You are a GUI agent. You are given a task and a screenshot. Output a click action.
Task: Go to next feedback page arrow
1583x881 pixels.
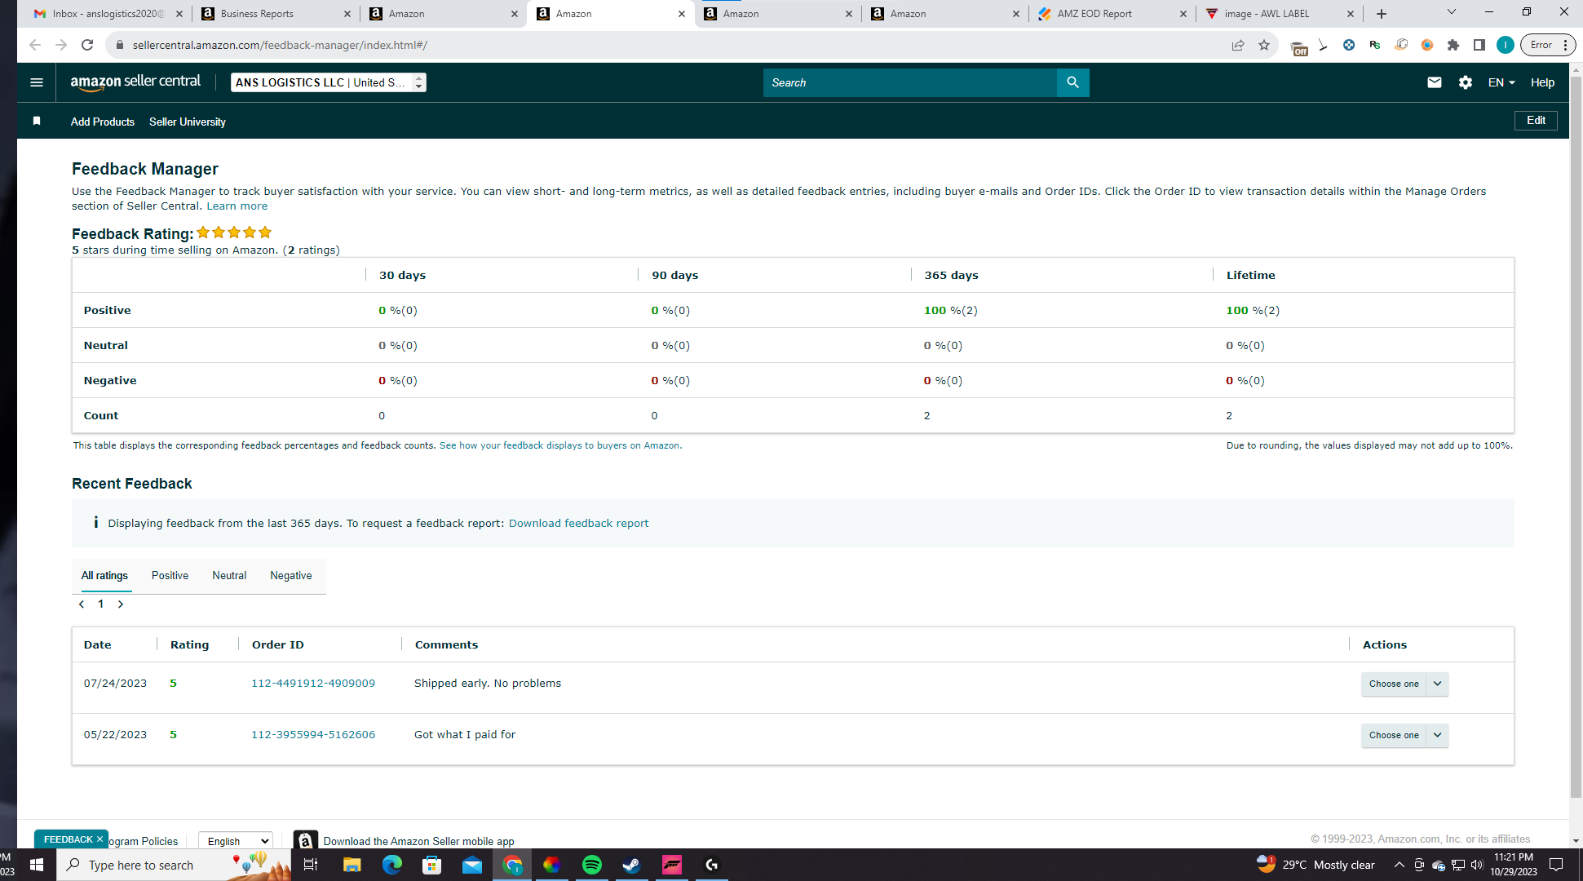coord(121,604)
